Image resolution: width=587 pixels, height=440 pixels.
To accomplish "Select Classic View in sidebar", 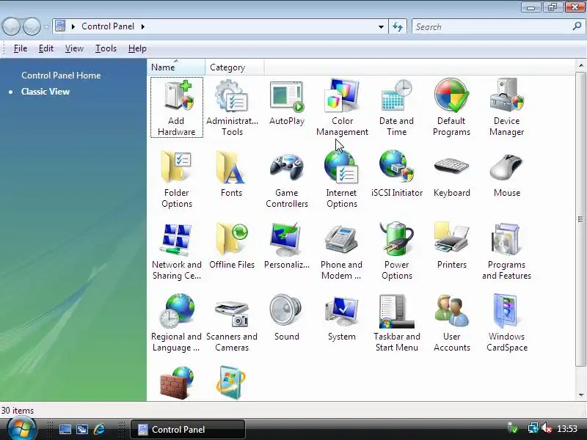I will pos(45,91).
